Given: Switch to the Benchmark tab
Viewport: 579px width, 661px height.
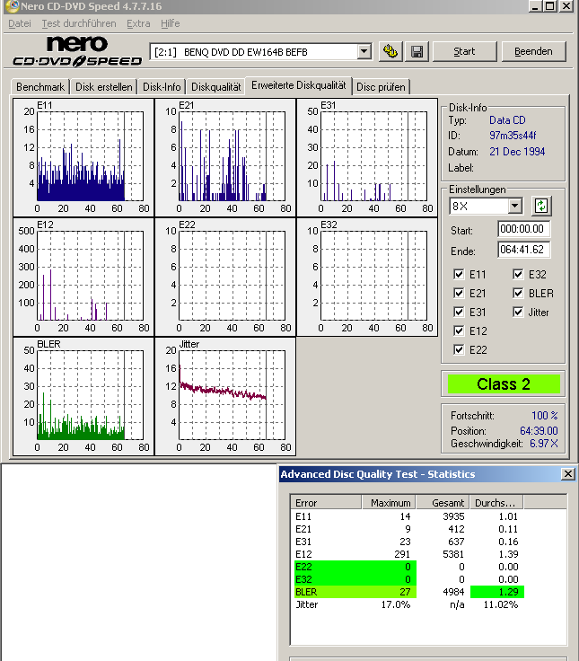Looking at the screenshot, I should [40, 87].
